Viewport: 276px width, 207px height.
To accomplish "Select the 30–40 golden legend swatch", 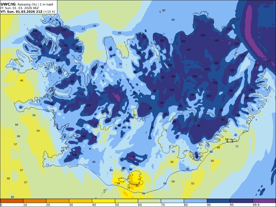I will coord(81,201).
